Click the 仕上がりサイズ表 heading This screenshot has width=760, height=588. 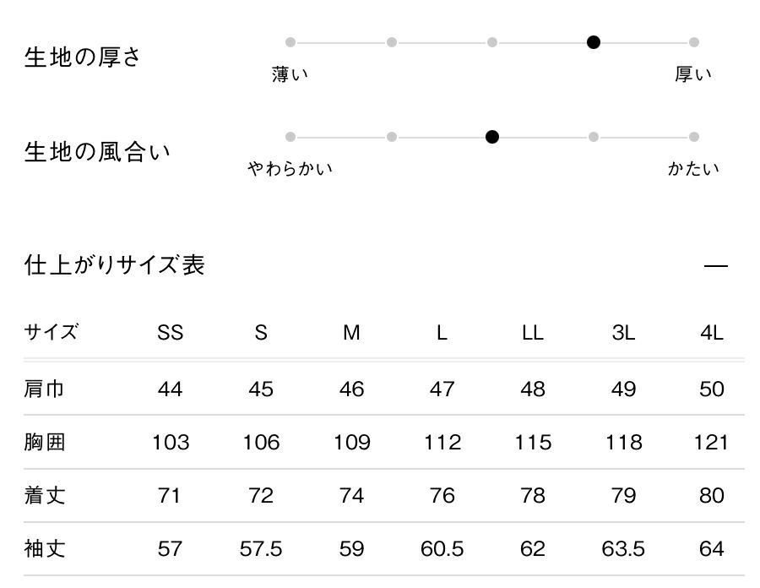pyautogui.click(x=114, y=265)
